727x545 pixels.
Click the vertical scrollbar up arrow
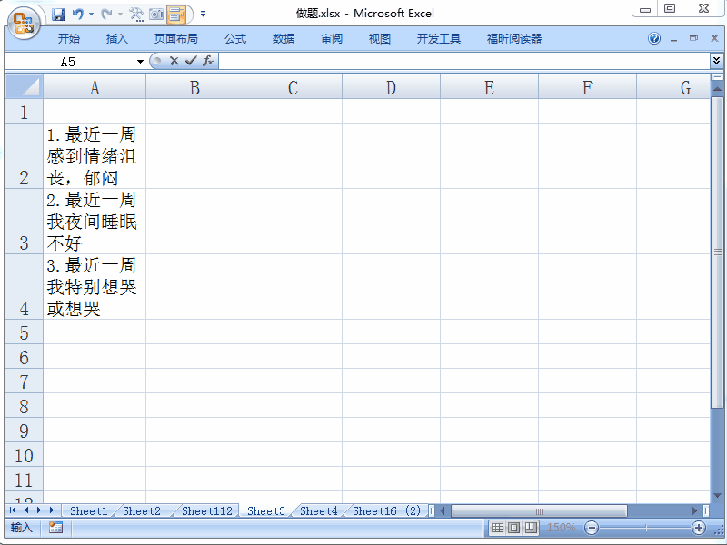tap(717, 88)
